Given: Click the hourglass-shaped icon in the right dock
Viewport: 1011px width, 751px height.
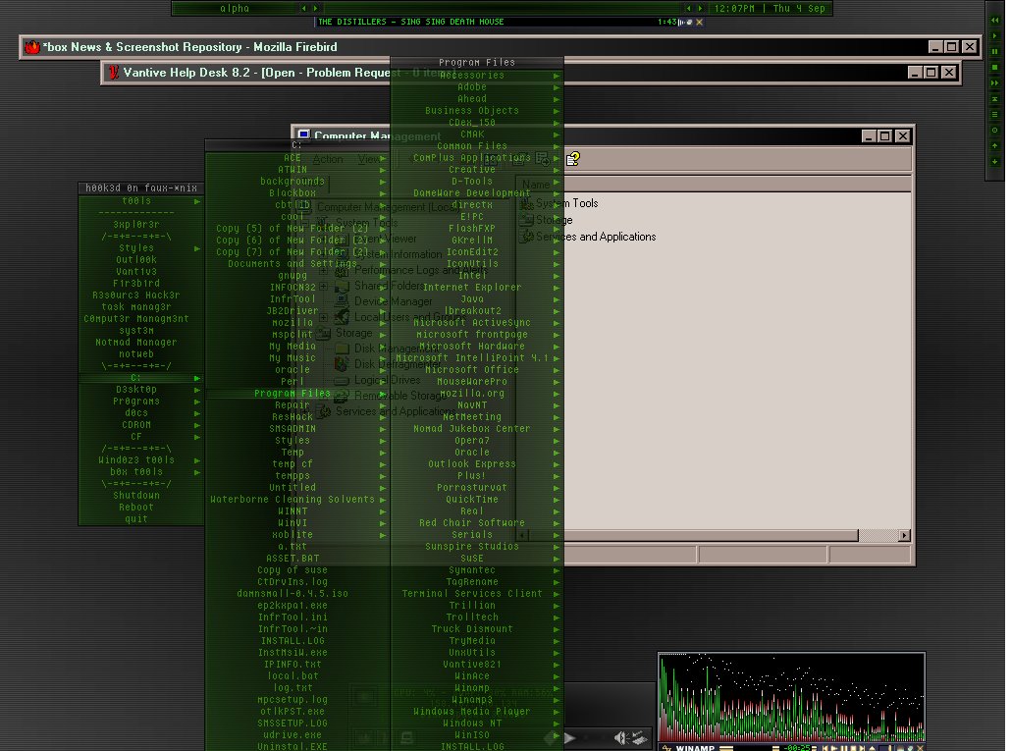Looking at the screenshot, I should [x=994, y=99].
